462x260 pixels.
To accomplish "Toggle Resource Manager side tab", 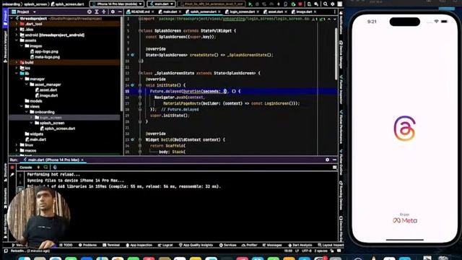I will click(5, 45).
